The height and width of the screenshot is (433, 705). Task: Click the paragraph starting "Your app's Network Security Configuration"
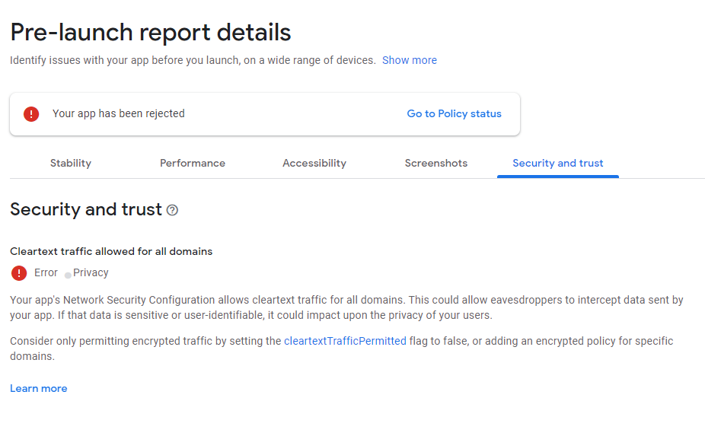point(346,307)
